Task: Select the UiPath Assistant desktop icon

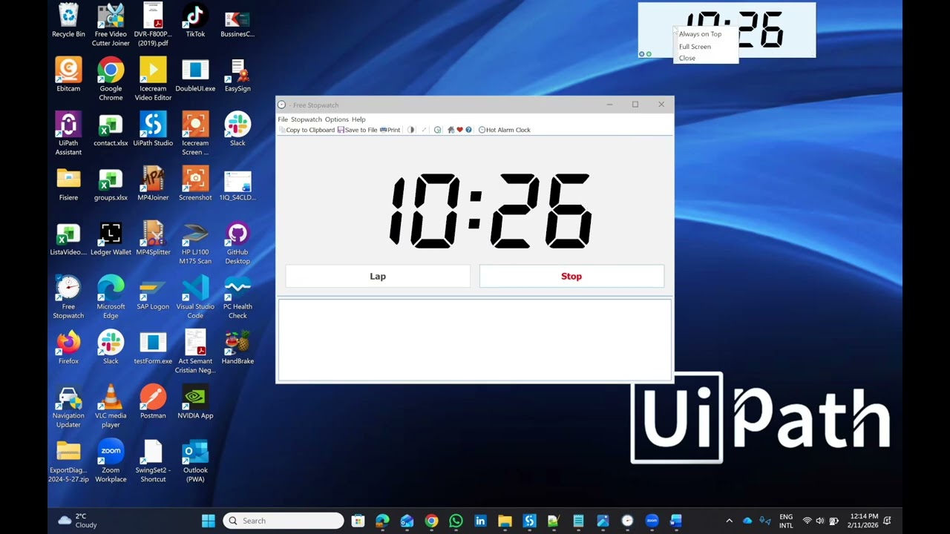Action: click(x=68, y=134)
